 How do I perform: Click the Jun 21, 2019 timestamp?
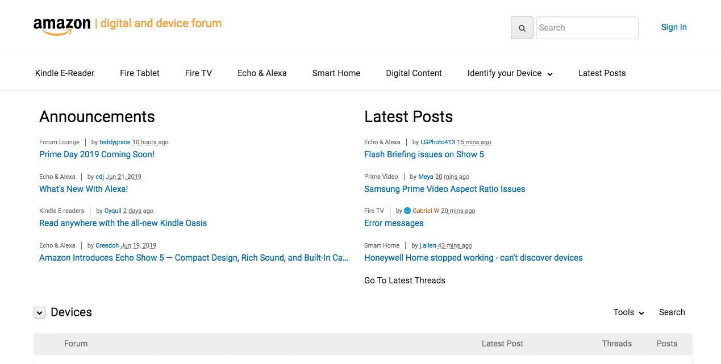[123, 177]
